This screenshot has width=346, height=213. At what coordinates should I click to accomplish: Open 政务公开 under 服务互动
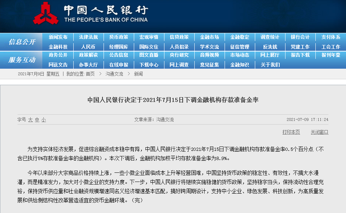(x=58, y=55)
